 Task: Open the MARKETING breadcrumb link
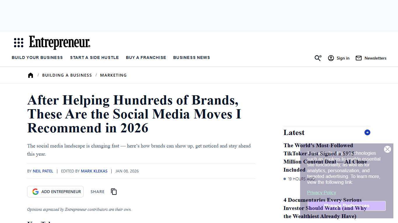pos(113,75)
